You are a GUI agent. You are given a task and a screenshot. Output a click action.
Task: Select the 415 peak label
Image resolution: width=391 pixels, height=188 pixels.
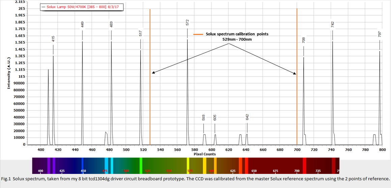(x=53, y=39)
